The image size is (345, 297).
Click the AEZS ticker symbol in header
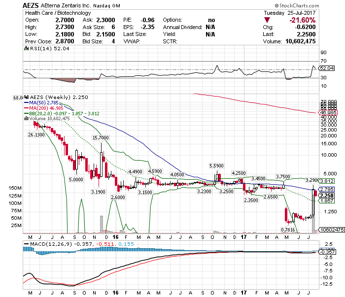tap(31, 5)
